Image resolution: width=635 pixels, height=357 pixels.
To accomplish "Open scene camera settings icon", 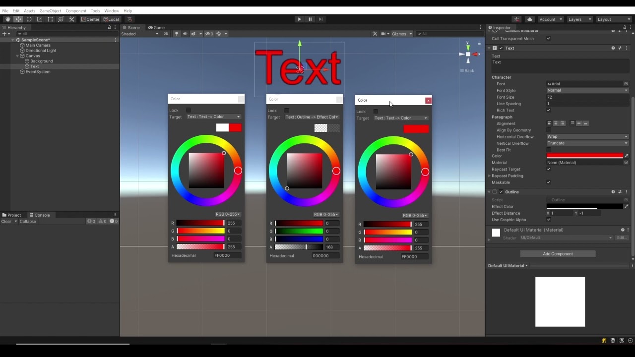I will [x=384, y=34].
